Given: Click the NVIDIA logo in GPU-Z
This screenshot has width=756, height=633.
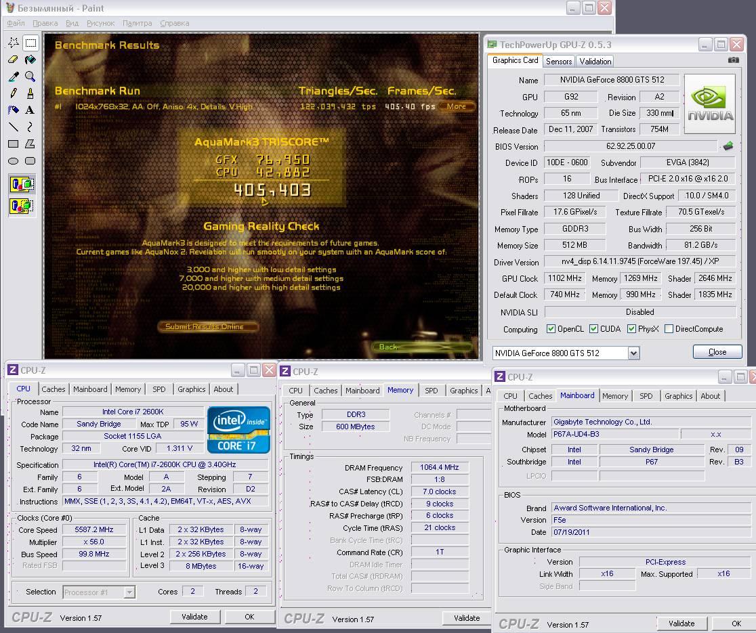Looking at the screenshot, I should point(710,104).
